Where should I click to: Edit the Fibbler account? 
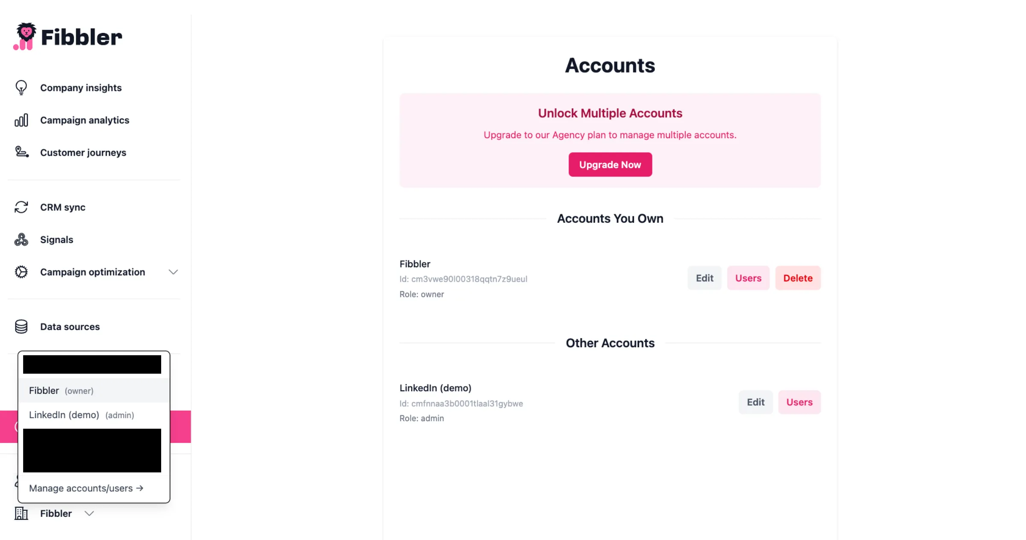(x=704, y=277)
